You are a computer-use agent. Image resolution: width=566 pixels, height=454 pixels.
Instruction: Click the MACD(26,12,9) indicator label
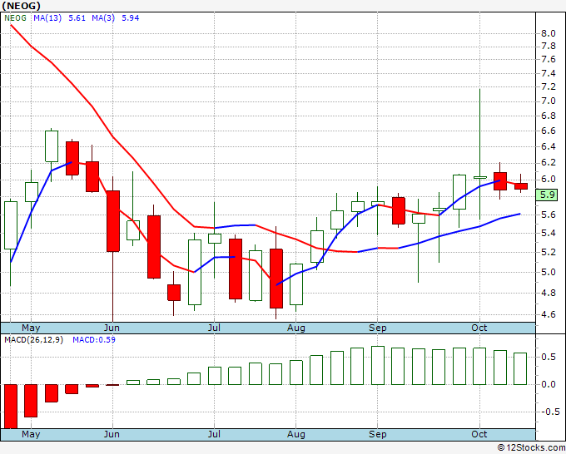tap(33, 340)
